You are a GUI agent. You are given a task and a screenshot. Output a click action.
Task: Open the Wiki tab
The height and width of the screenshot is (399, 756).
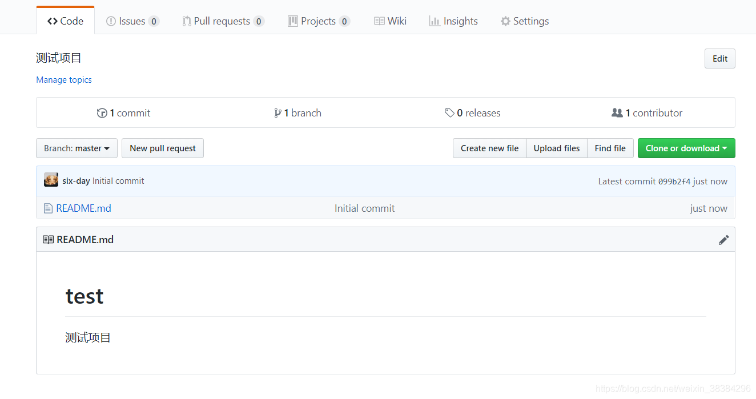390,21
